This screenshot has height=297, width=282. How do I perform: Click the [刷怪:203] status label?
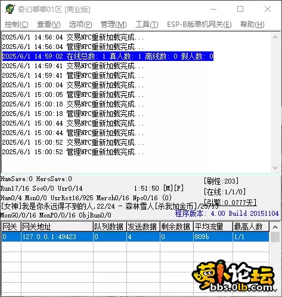click(221, 181)
